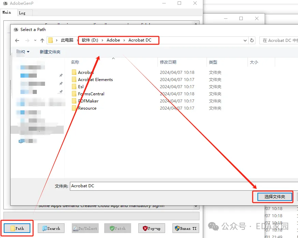Select the FormsCentral folder

pyautogui.click(x=91, y=94)
